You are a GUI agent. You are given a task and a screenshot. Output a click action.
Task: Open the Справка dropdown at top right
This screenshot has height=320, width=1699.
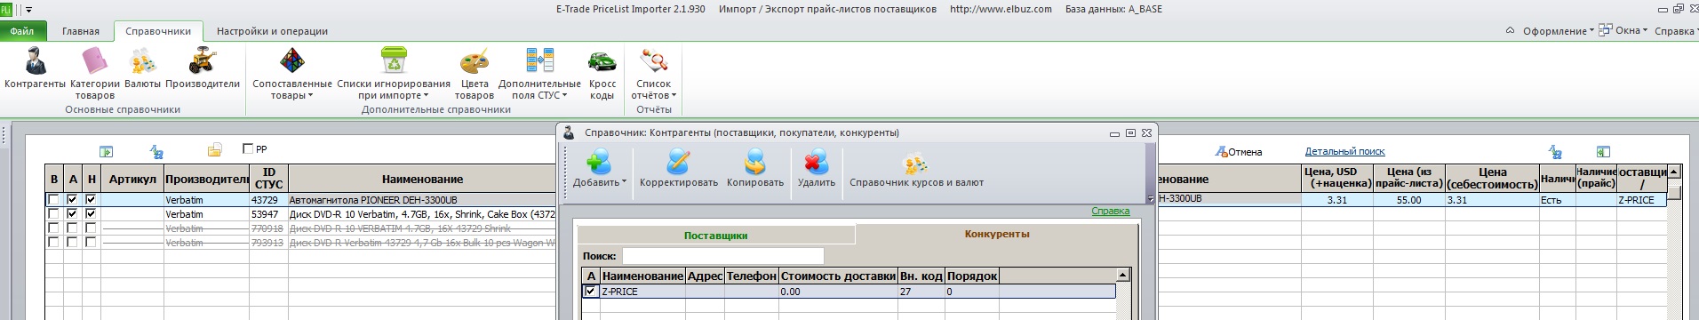(1677, 31)
